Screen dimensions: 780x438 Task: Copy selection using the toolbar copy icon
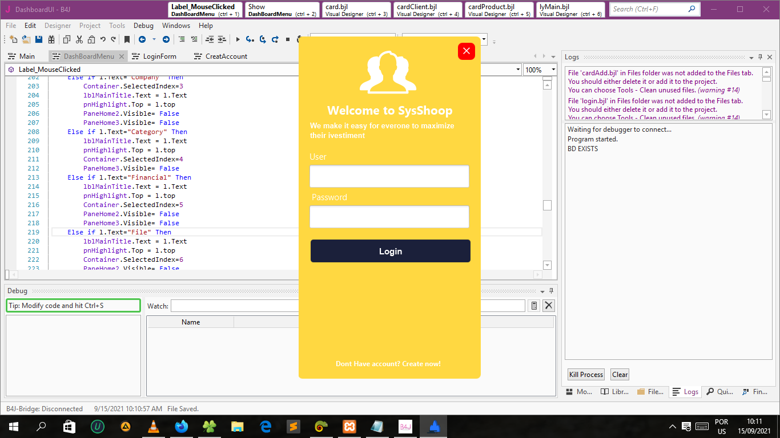click(x=67, y=39)
